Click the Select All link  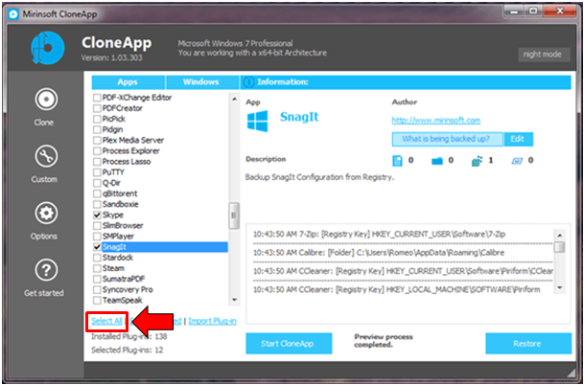(106, 321)
